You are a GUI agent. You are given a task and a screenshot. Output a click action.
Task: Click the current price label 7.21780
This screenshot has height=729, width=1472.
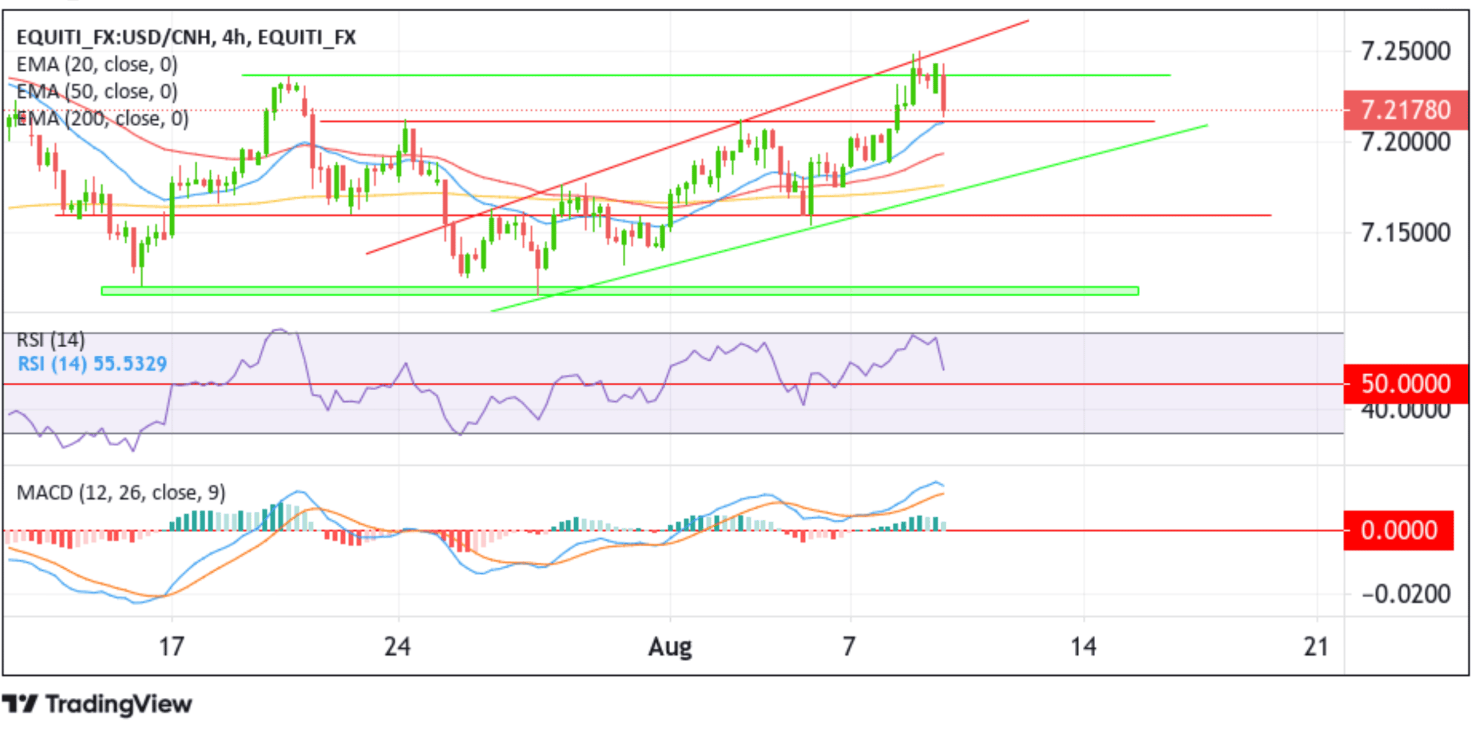pyautogui.click(x=1405, y=110)
